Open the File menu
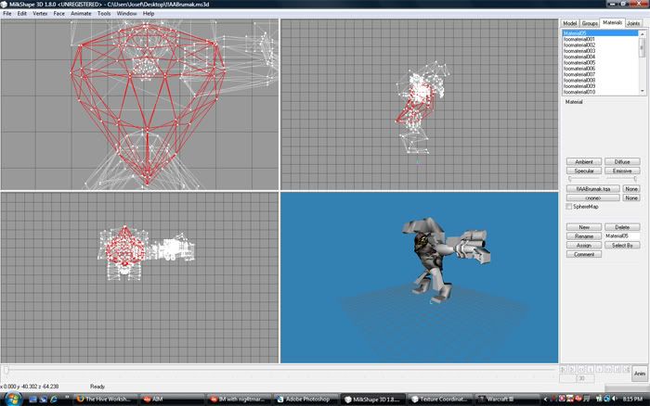This screenshot has height=406, width=650. 7,13
